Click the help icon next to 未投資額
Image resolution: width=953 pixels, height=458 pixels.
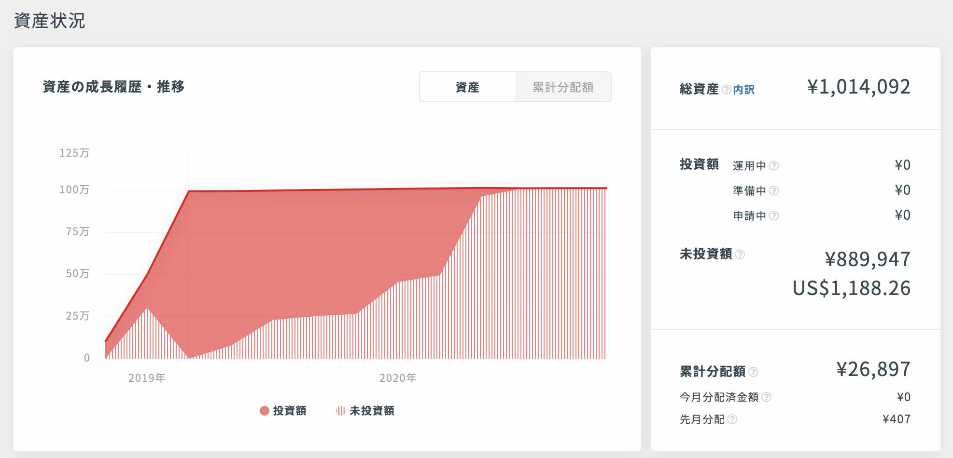740,254
